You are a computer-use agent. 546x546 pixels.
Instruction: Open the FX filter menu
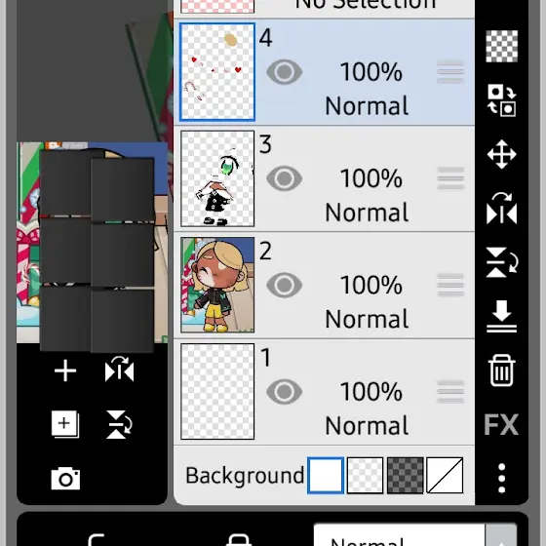click(501, 424)
